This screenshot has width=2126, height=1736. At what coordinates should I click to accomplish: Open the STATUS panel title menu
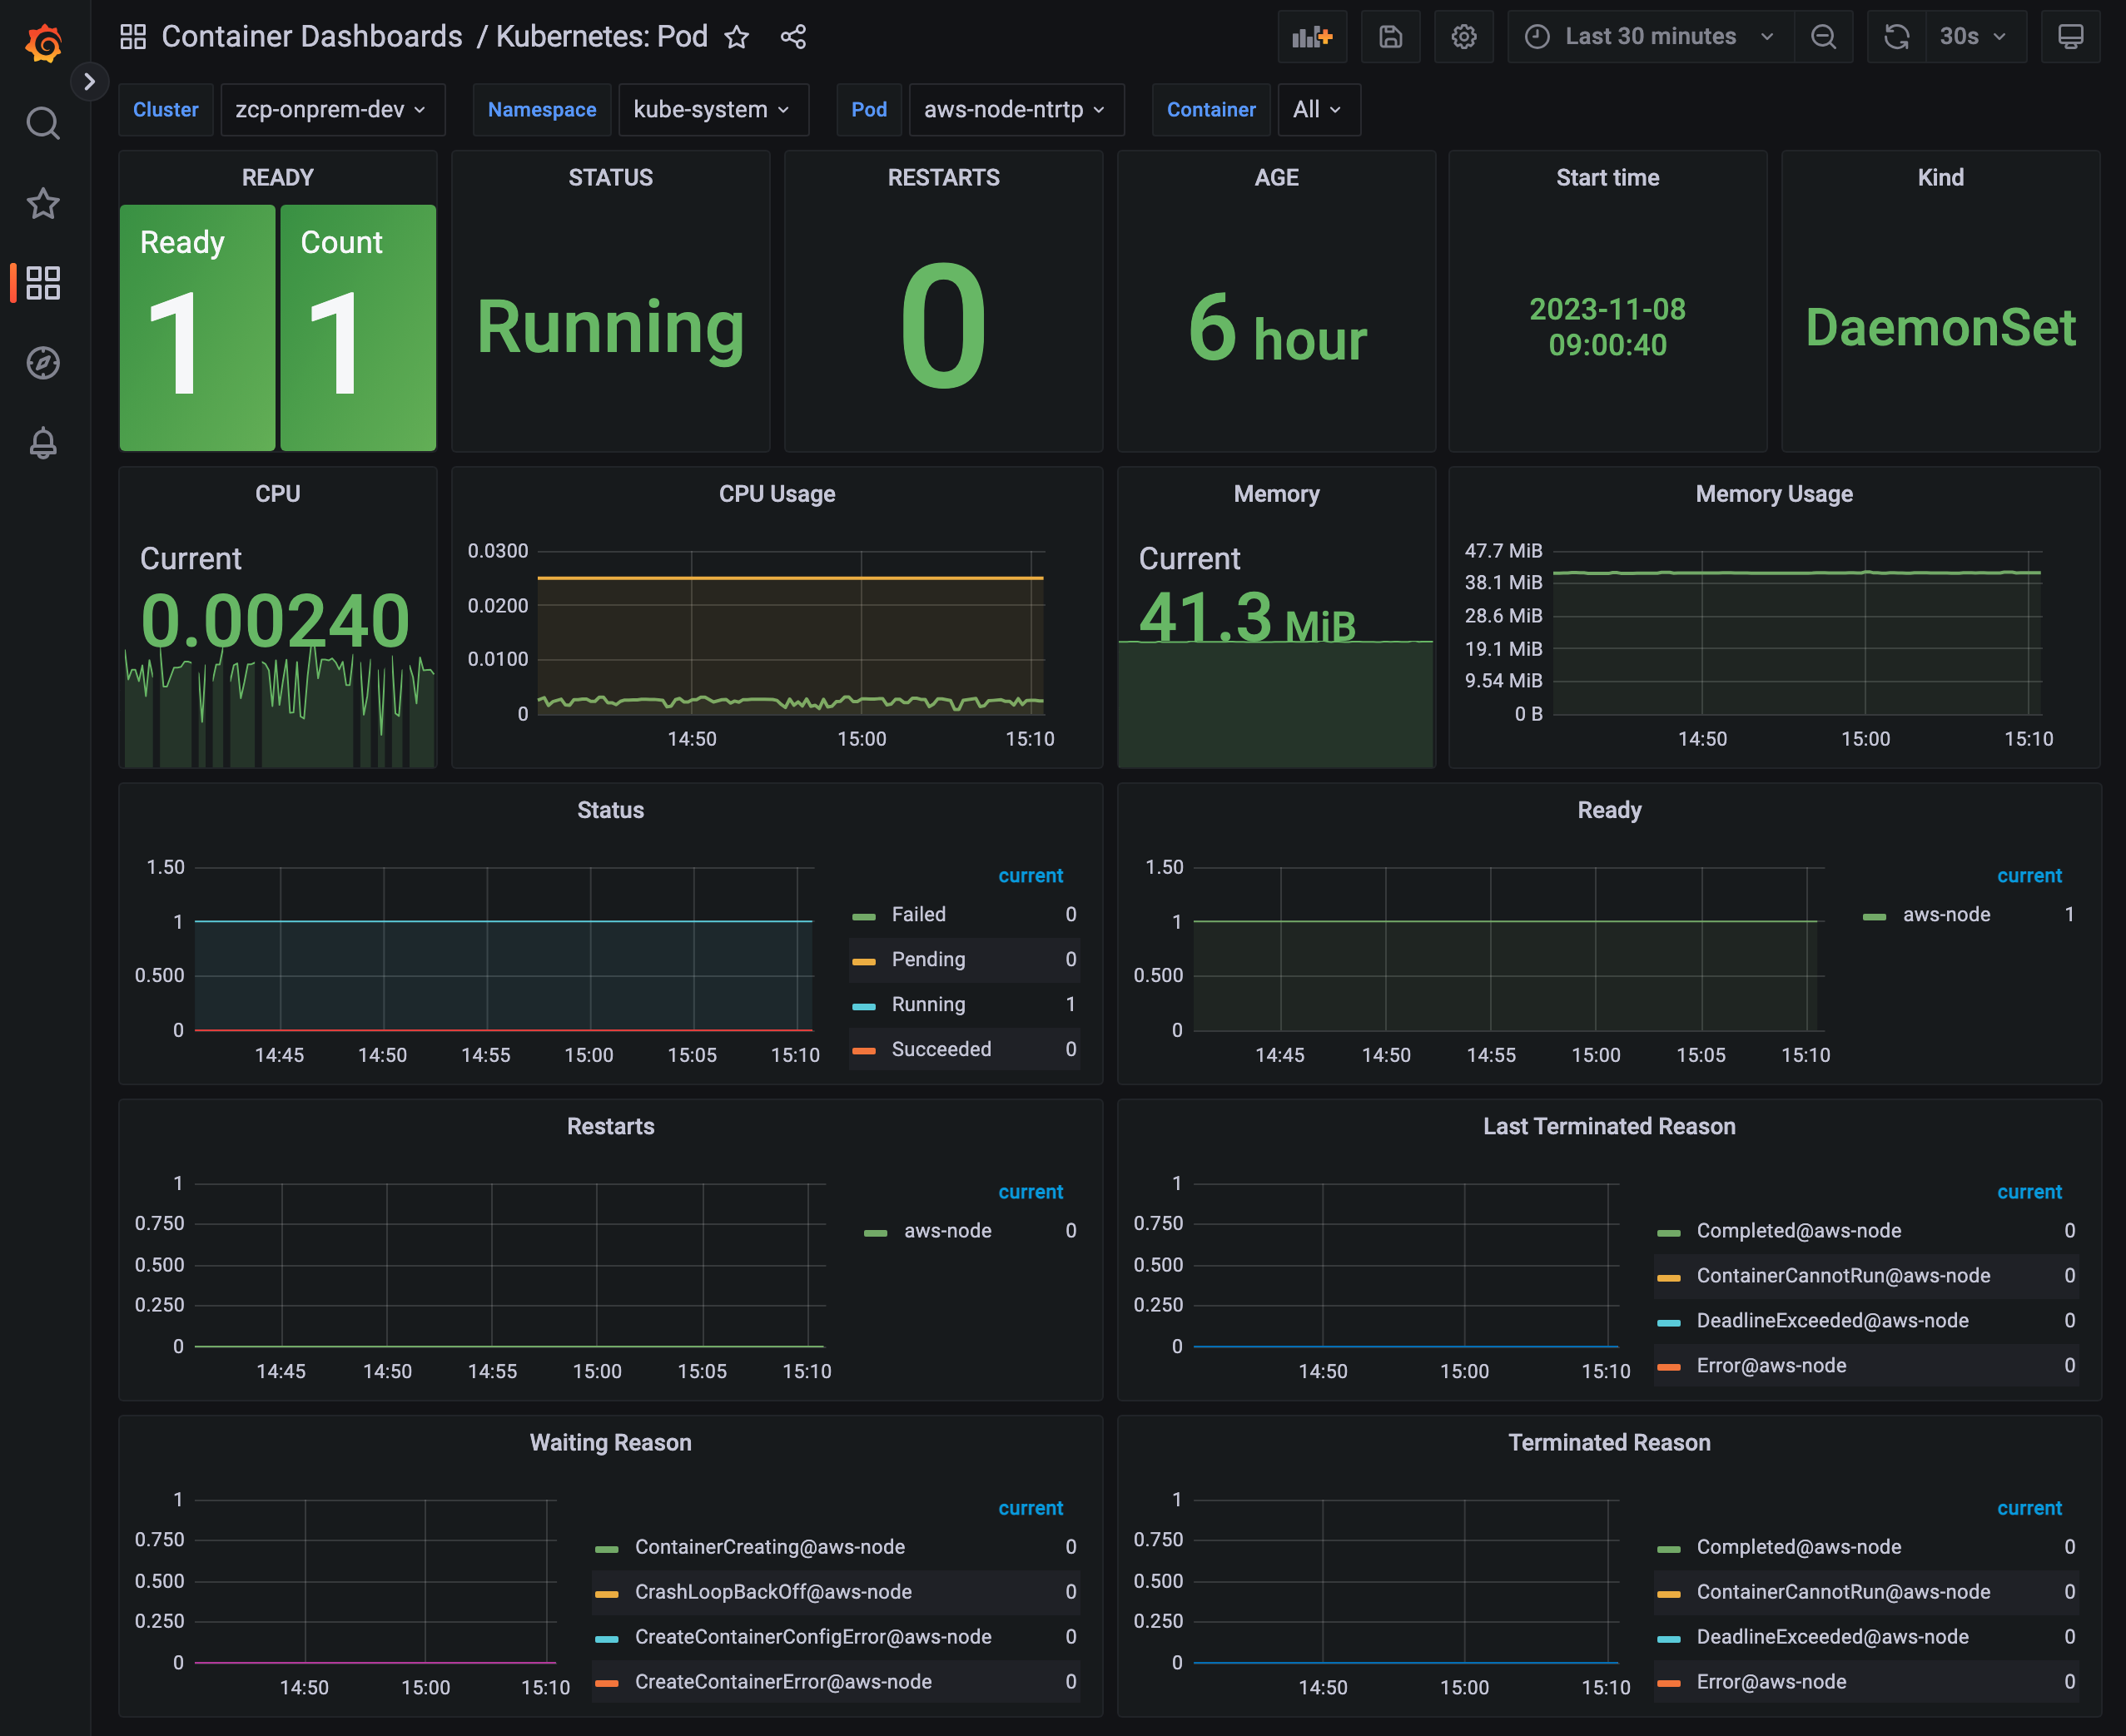(x=610, y=178)
